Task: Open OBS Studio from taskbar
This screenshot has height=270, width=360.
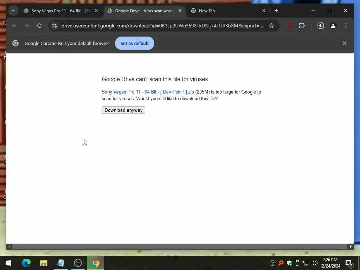Action: pos(78,263)
